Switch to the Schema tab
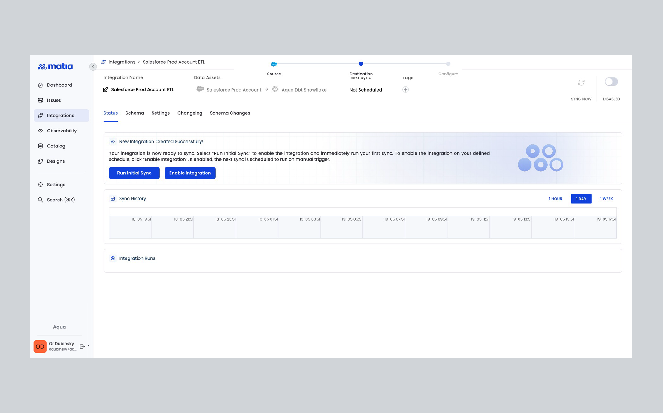663x413 pixels. click(135, 113)
